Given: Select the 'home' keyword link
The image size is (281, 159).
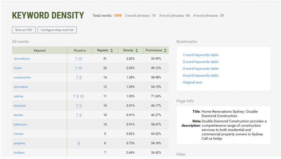Looking at the screenshot, I should point(17,68).
